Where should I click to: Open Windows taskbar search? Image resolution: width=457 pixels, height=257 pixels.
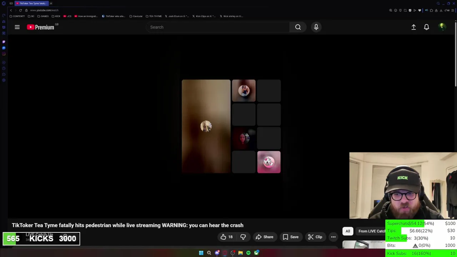pyautogui.click(x=209, y=253)
